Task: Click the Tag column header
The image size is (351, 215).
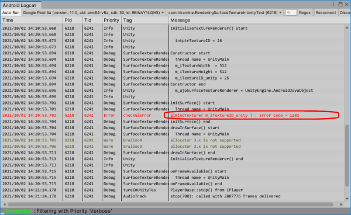Action: 145,20
